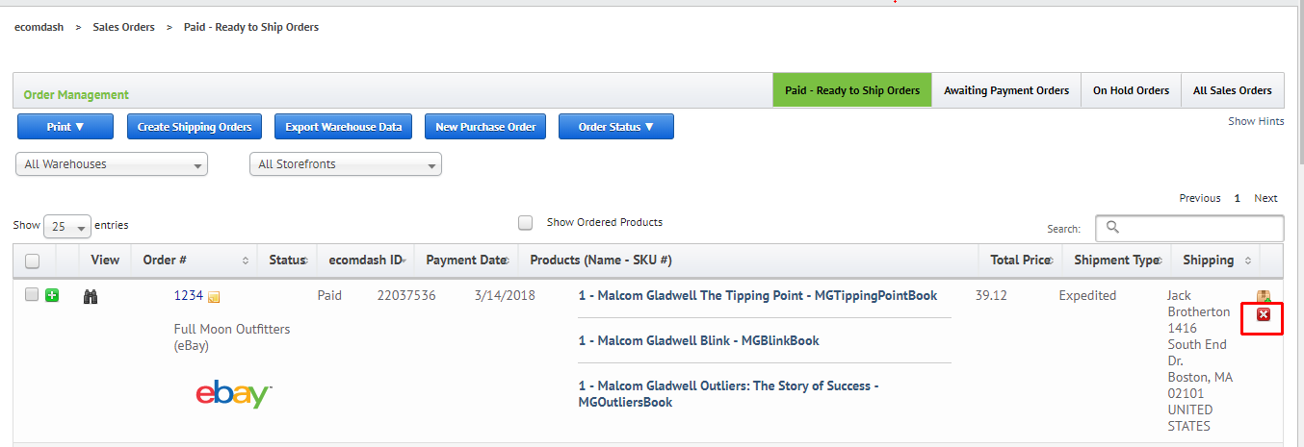Click inside the Search input field
Screen dimensions: 1304x447
coord(1189,228)
